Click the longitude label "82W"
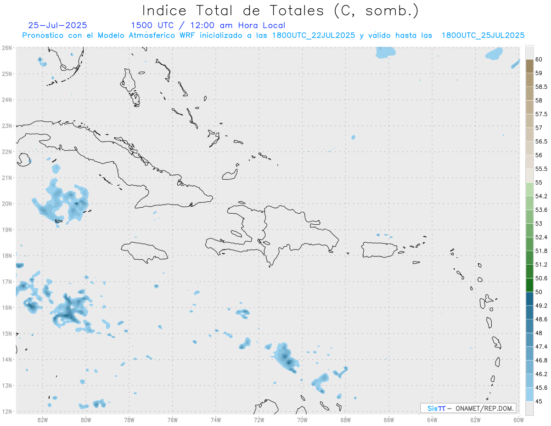 pos(43,419)
